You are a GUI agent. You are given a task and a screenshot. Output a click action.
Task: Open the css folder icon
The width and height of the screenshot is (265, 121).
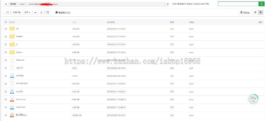[12, 29]
